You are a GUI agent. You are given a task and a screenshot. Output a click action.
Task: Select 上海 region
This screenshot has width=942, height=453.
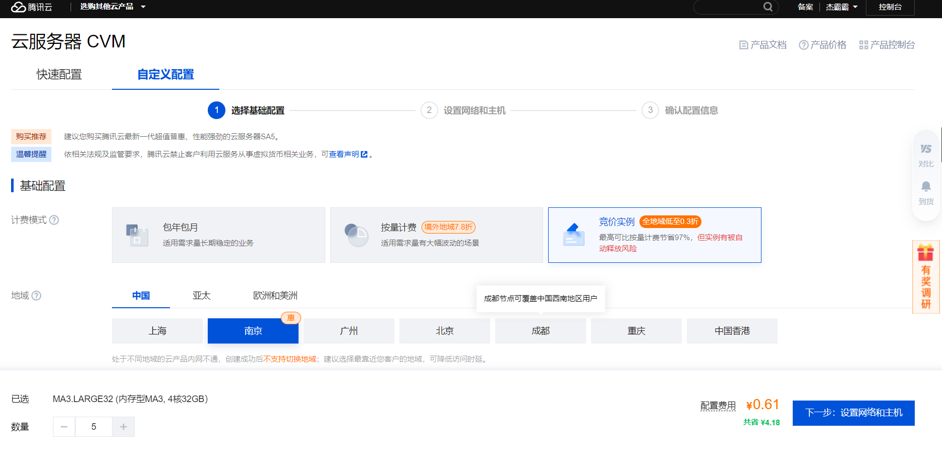(x=157, y=331)
